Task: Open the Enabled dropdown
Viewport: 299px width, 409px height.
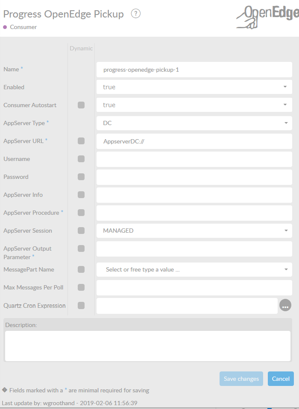Action: pos(194,87)
